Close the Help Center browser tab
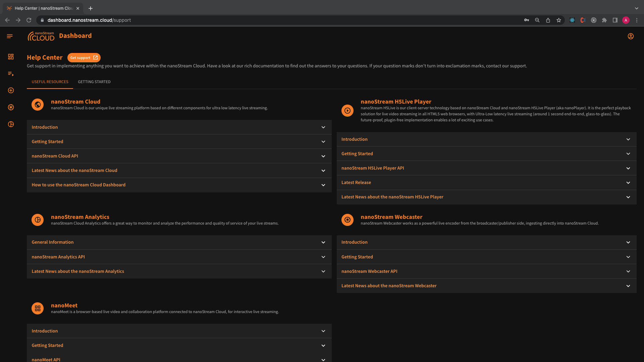644x362 pixels. [x=78, y=8]
